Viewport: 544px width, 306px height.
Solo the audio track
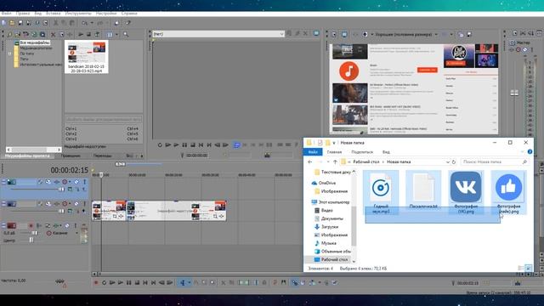tap(76, 225)
